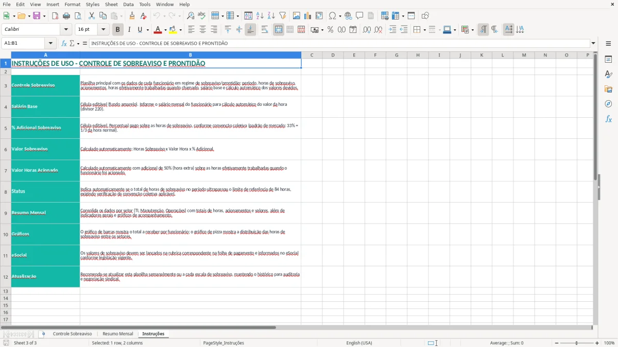Image resolution: width=618 pixels, height=347 pixels.
Task: Toggle Bold formatting
Action: pyautogui.click(x=117, y=30)
